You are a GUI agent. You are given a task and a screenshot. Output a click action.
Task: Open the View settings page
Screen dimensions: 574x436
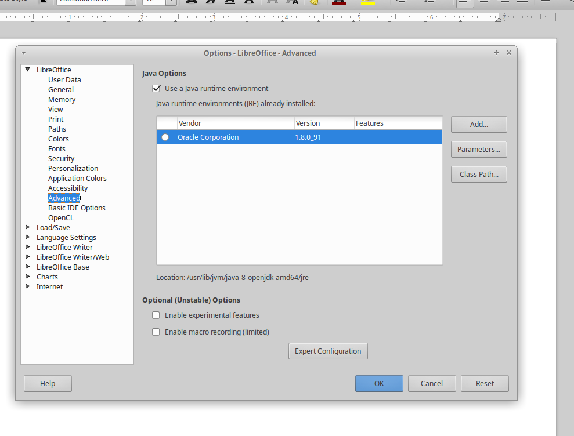tap(55, 110)
